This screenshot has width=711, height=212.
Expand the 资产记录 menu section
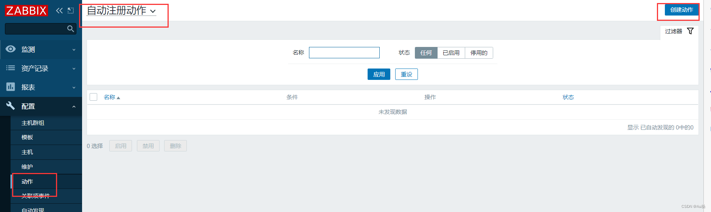click(x=41, y=69)
